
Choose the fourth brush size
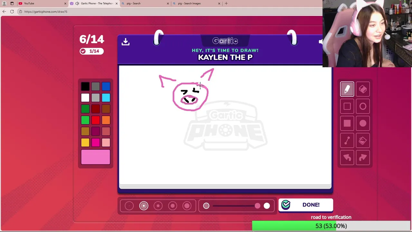click(173, 206)
